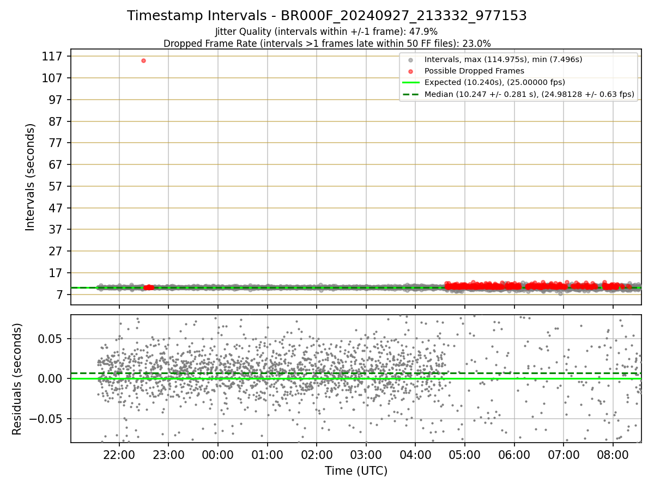Click the plot title 'Timestamp Intervals - BR000F_20240927_213332_977153'
This screenshot has height=490, width=654.
tap(327, 16)
